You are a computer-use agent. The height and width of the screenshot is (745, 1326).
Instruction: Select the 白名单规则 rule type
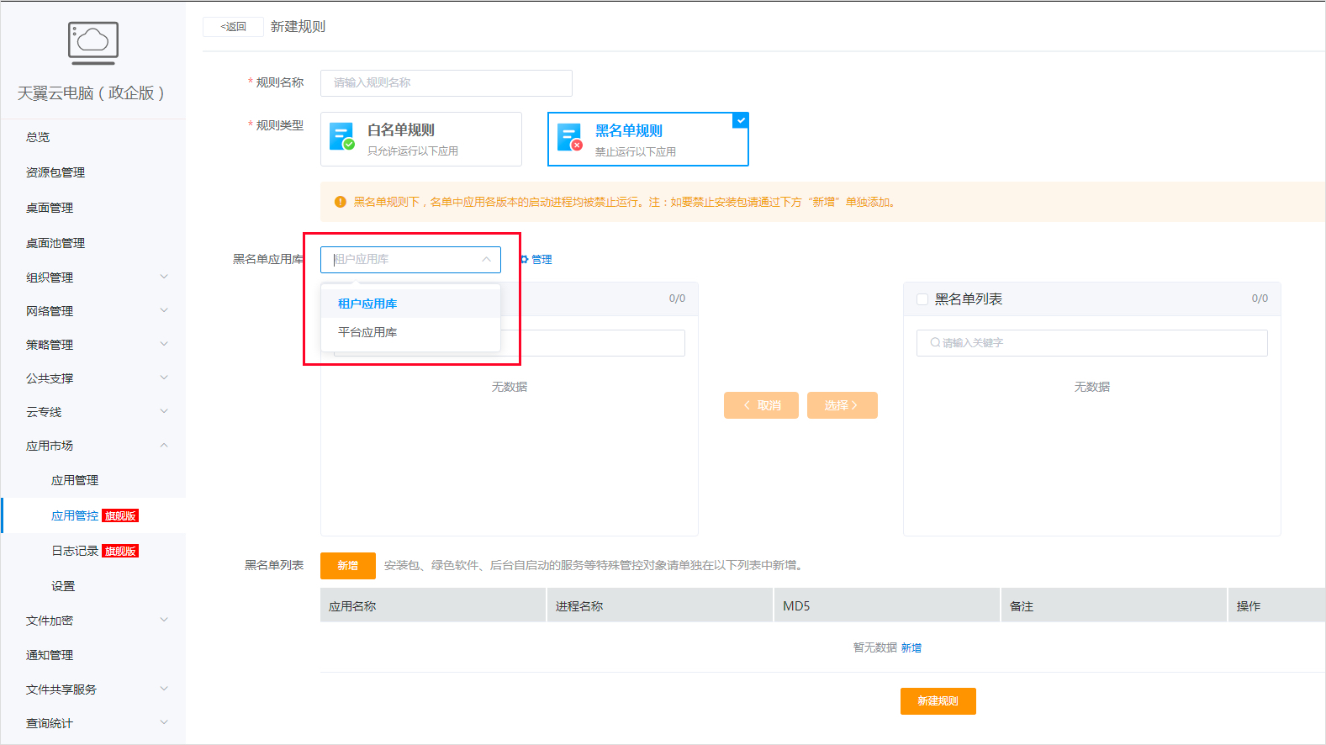(x=420, y=139)
